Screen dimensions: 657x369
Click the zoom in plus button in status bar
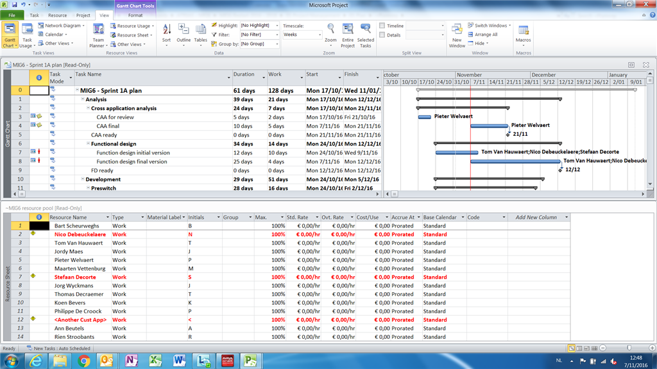[652, 348]
